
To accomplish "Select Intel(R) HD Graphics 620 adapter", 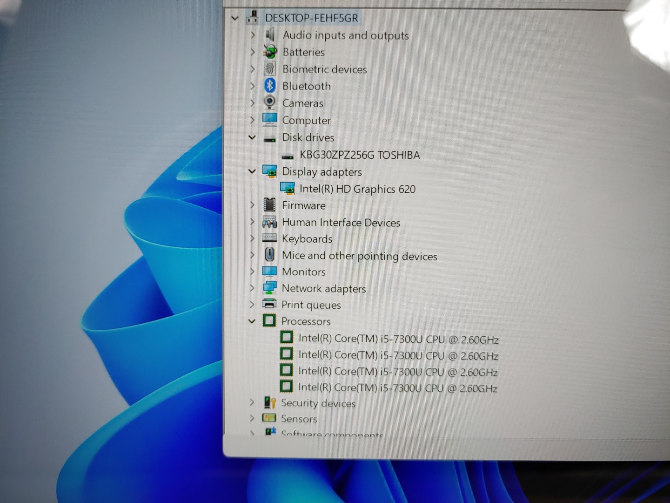I will 357,189.
